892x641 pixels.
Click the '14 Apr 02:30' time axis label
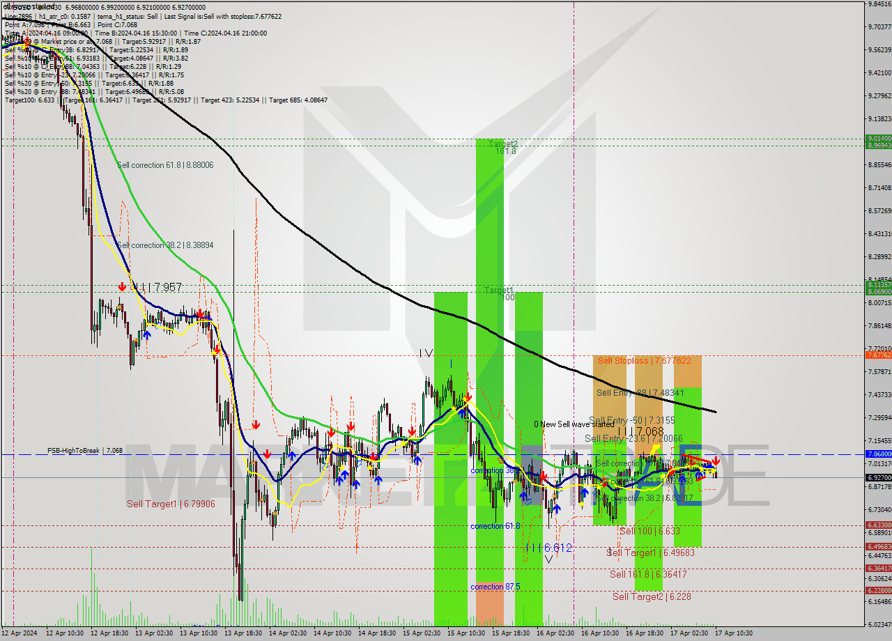pos(288,633)
